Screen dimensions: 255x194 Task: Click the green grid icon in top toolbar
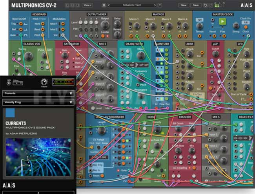[x=217, y=5]
